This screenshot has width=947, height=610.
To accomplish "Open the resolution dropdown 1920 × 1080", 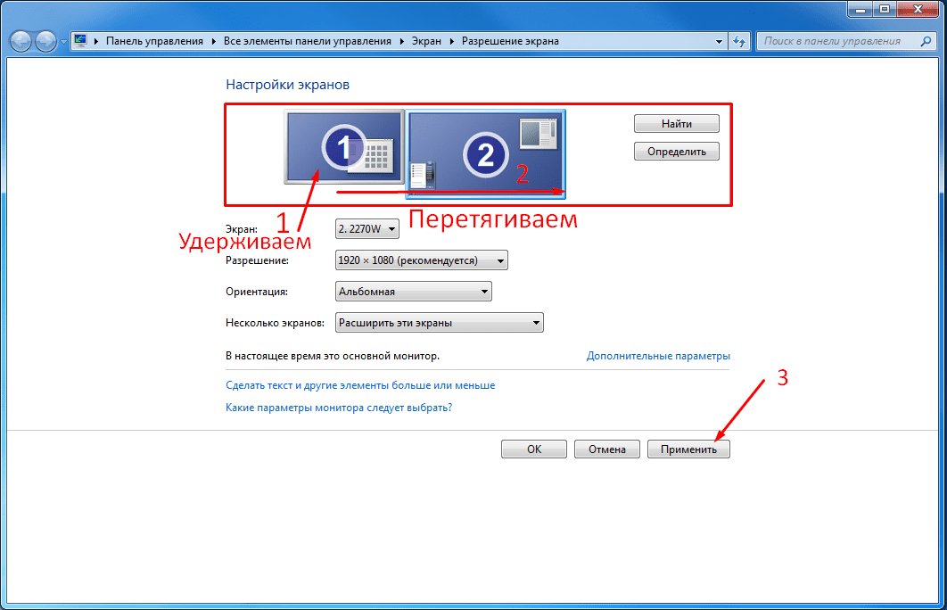I will [x=422, y=260].
